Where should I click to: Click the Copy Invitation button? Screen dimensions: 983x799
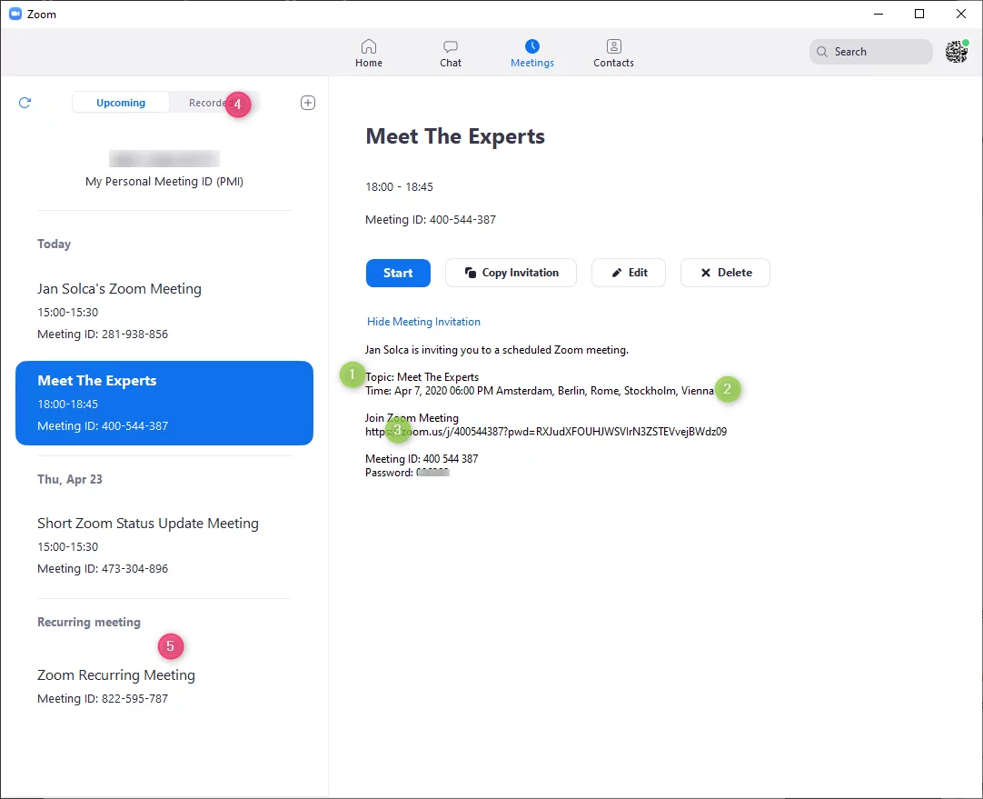coord(511,273)
